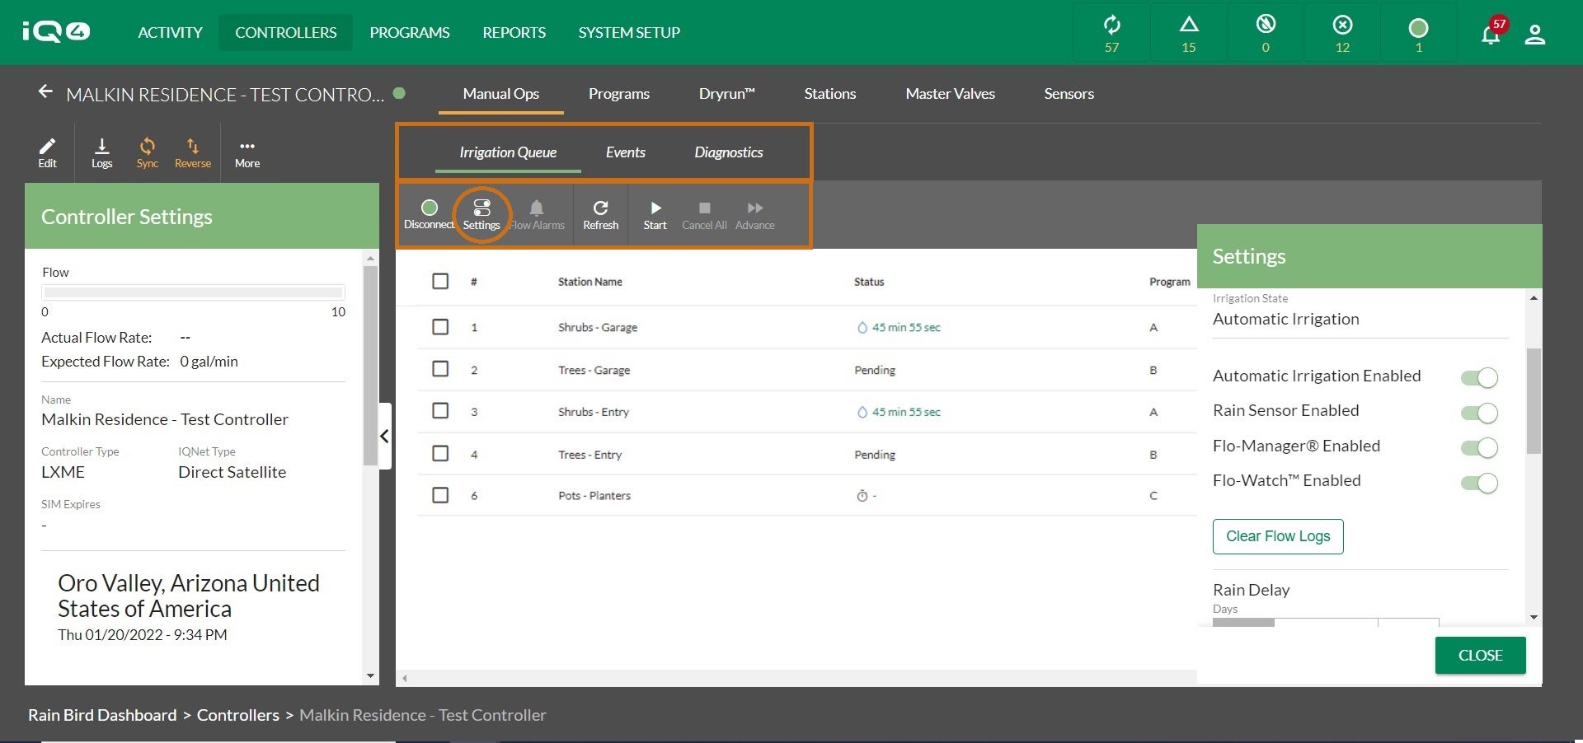Switch to the Sensors tab
The width and height of the screenshot is (1583, 743).
point(1069,94)
